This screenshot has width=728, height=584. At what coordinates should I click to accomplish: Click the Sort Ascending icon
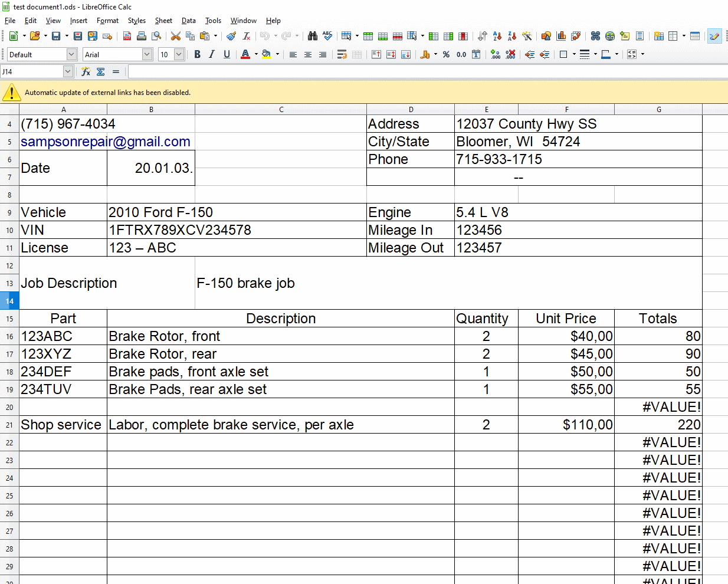(497, 37)
